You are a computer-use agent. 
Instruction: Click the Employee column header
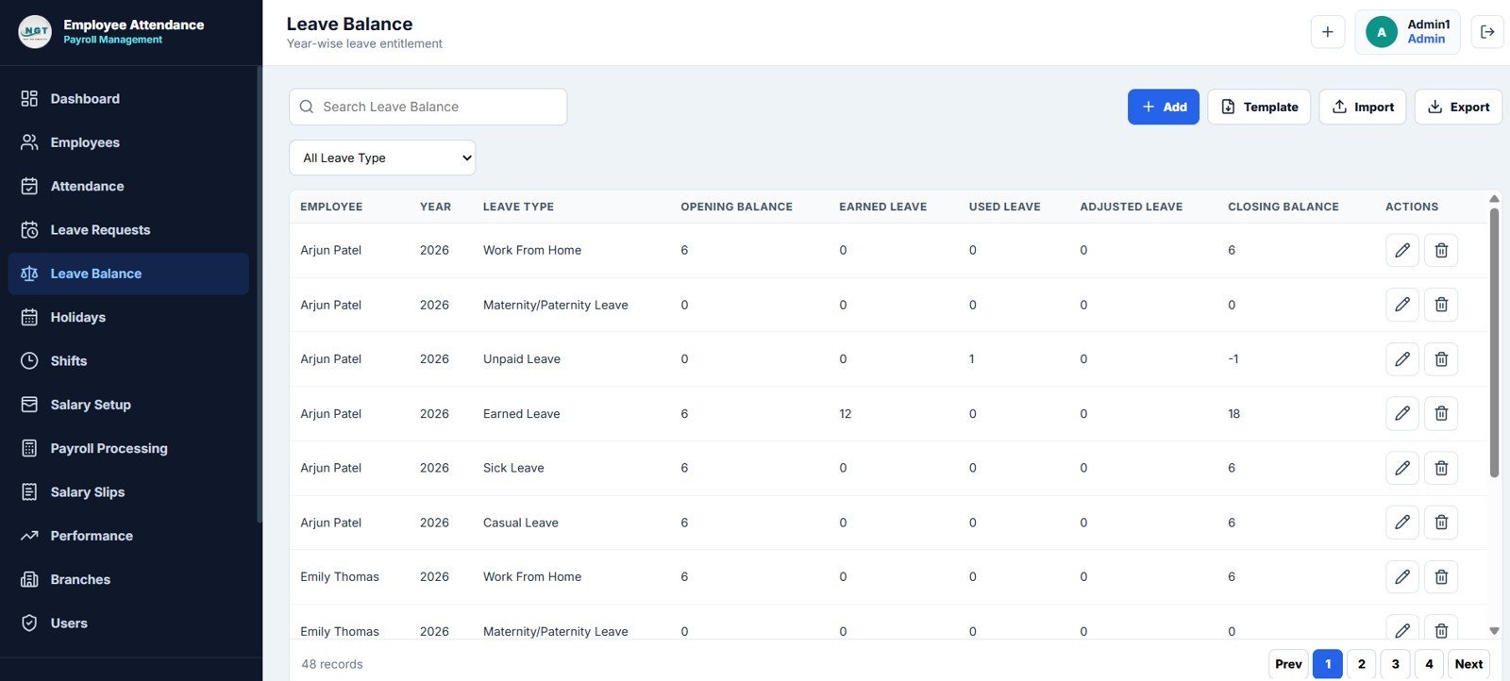point(331,207)
